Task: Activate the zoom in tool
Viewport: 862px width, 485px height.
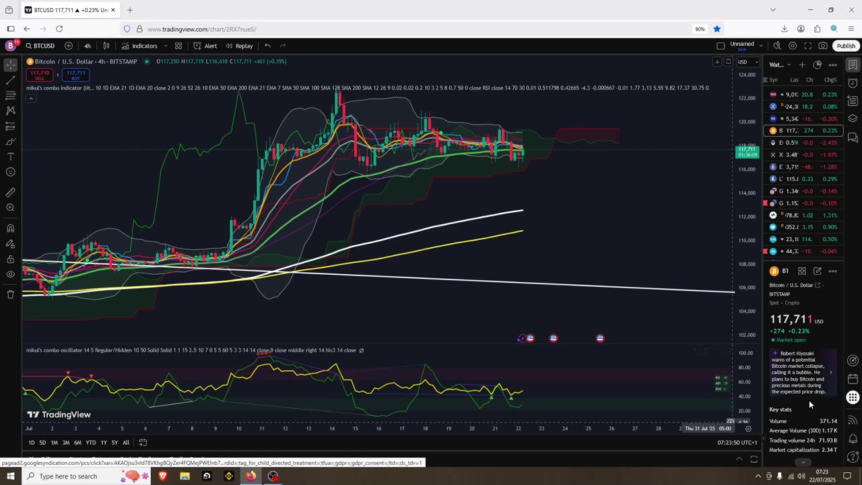Action: [x=10, y=207]
